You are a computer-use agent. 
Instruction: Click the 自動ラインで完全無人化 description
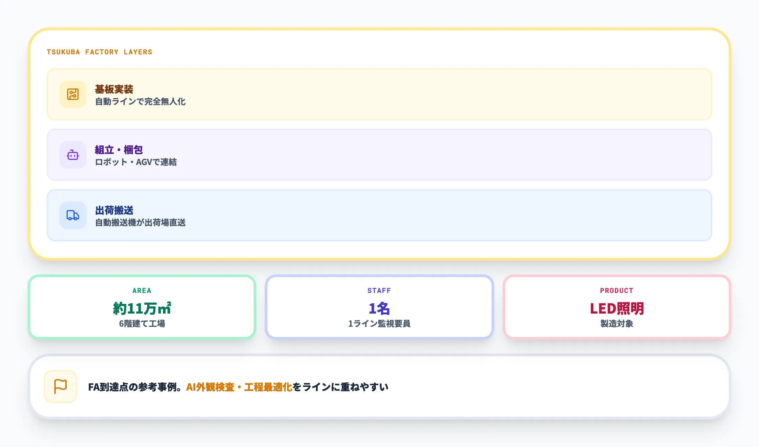(140, 102)
